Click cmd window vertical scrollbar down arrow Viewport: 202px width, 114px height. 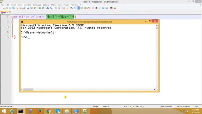(x=157, y=87)
